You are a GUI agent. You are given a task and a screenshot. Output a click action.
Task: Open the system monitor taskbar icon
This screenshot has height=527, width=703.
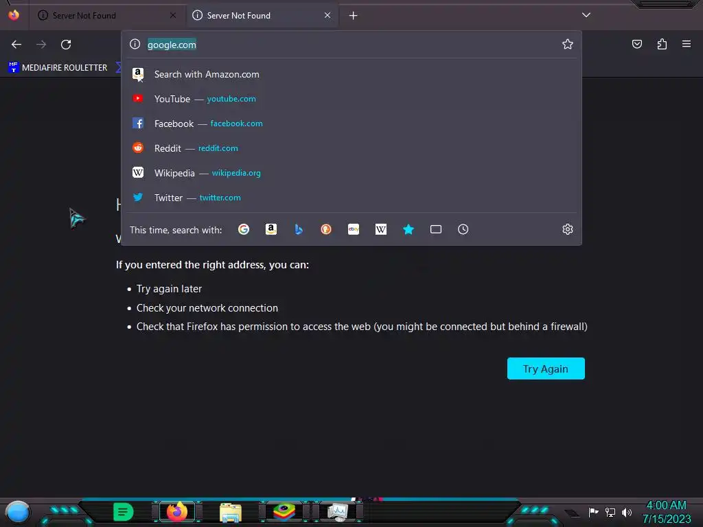point(338,512)
